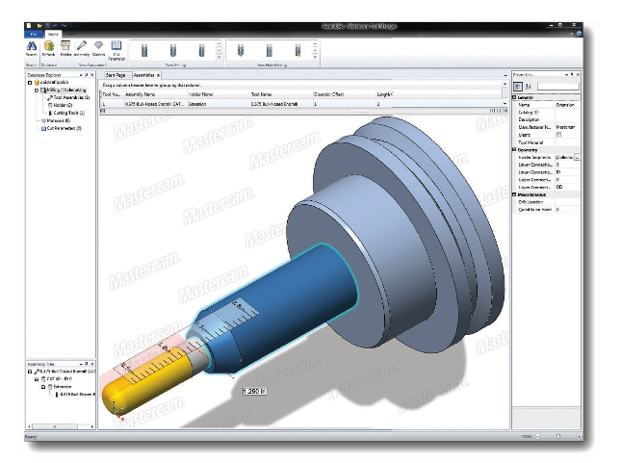This screenshot has height=463, width=621.
Task: Click the help icon at ribbon right edge
Action: point(579,34)
